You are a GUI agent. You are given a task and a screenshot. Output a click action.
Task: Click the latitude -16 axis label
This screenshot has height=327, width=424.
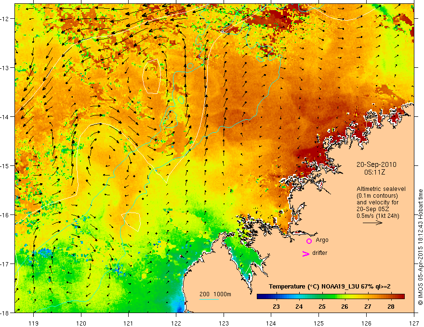(5, 215)
